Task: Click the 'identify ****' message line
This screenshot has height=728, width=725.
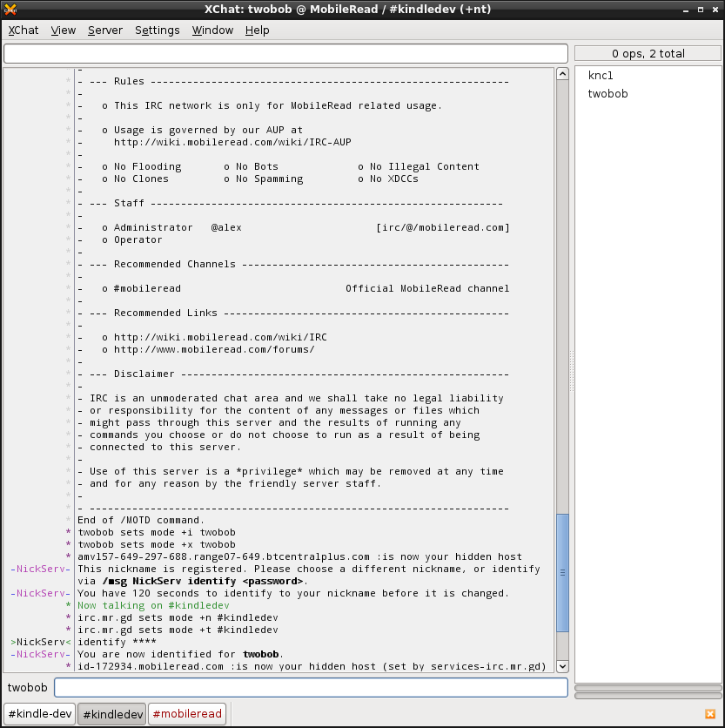Action: pos(117,642)
